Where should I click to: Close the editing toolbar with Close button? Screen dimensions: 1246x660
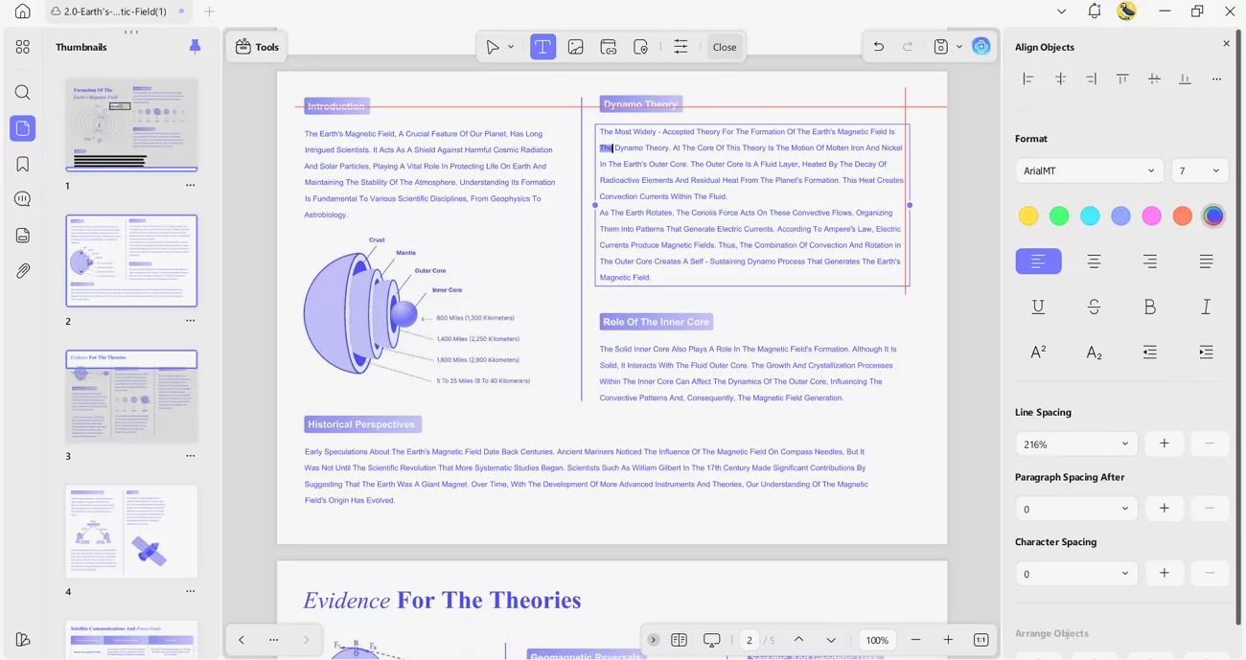tap(725, 46)
